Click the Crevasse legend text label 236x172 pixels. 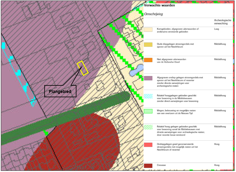pos(162,165)
